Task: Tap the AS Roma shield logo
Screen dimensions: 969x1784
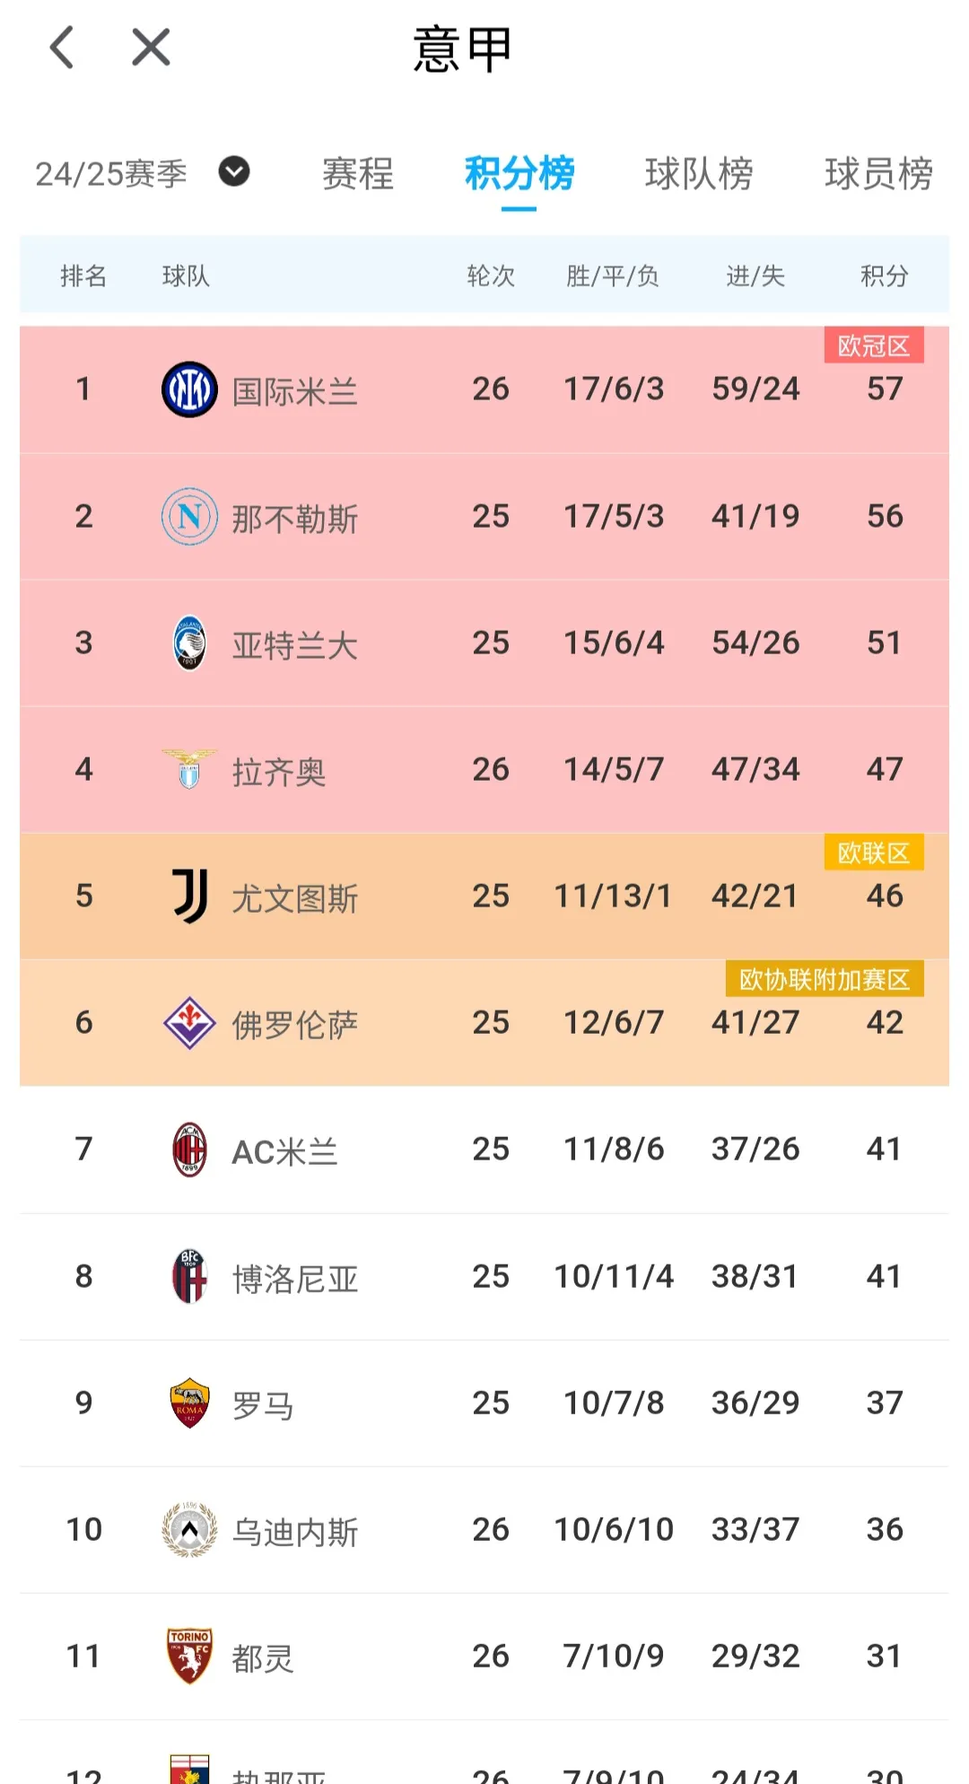Action: click(x=189, y=1403)
